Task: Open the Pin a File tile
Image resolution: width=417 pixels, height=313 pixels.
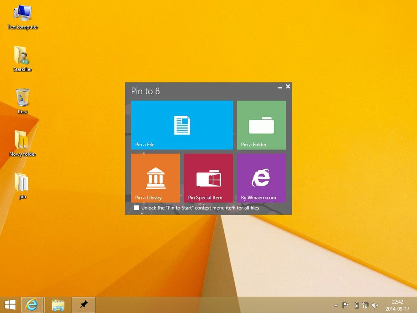Action: pyautogui.click(x=182, y=125)
